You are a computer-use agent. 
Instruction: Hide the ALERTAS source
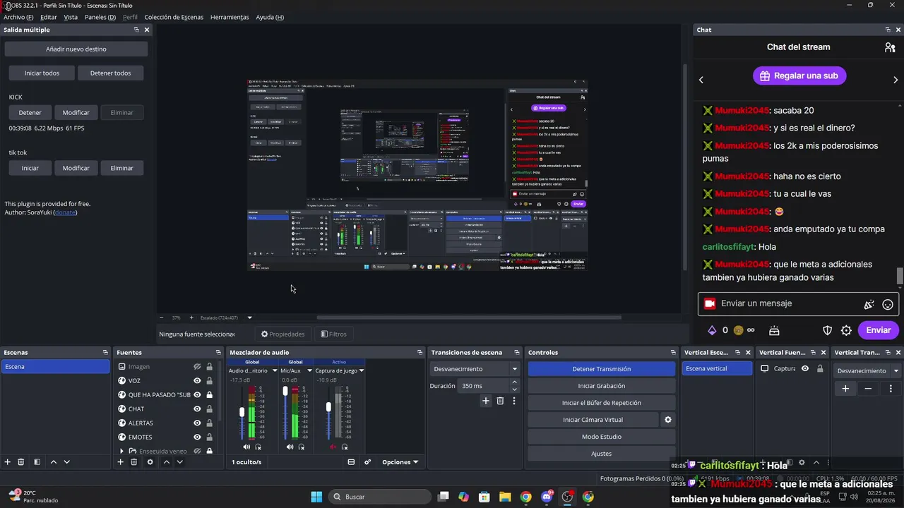tap(197, 423)
